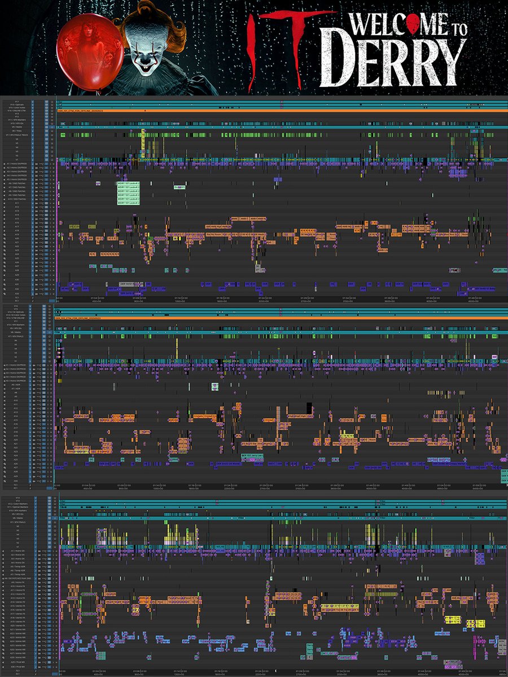This screenshot has height=677, width=508.
Task: Click speaker icon of "A7 / SND Patches" track
Action: [x=4, y=187]
